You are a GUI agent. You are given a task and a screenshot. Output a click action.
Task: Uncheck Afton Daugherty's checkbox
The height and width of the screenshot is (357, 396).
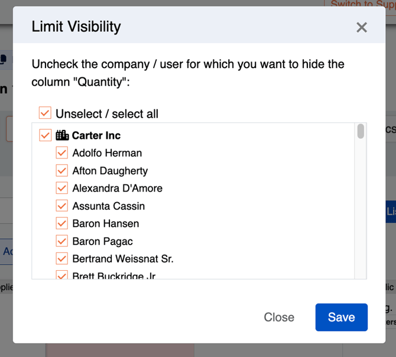(x=62, y=170)
